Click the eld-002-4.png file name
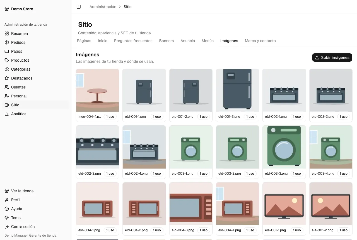The width and height of the screenshot is (357, 240). tap(136, 174)
